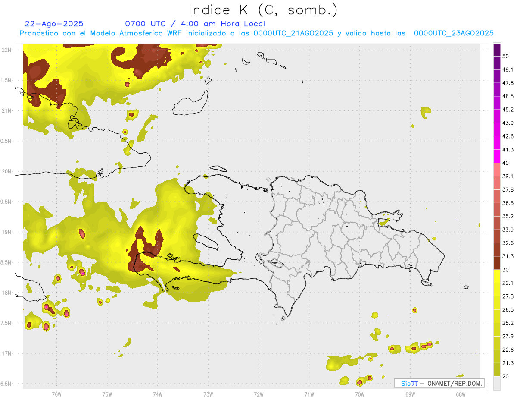The width and height of the screenshot is (517, 400).
Task: Click the "49.1" color scale value
Action: click(508, 69)
